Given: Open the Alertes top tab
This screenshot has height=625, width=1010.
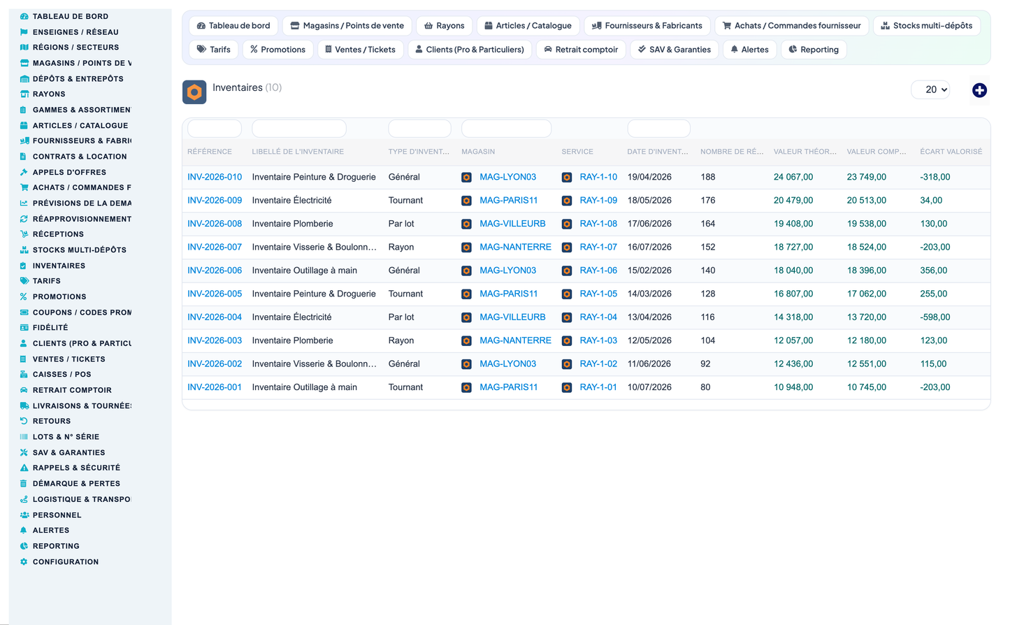Looking at the screenshot, I should [750, 50].
